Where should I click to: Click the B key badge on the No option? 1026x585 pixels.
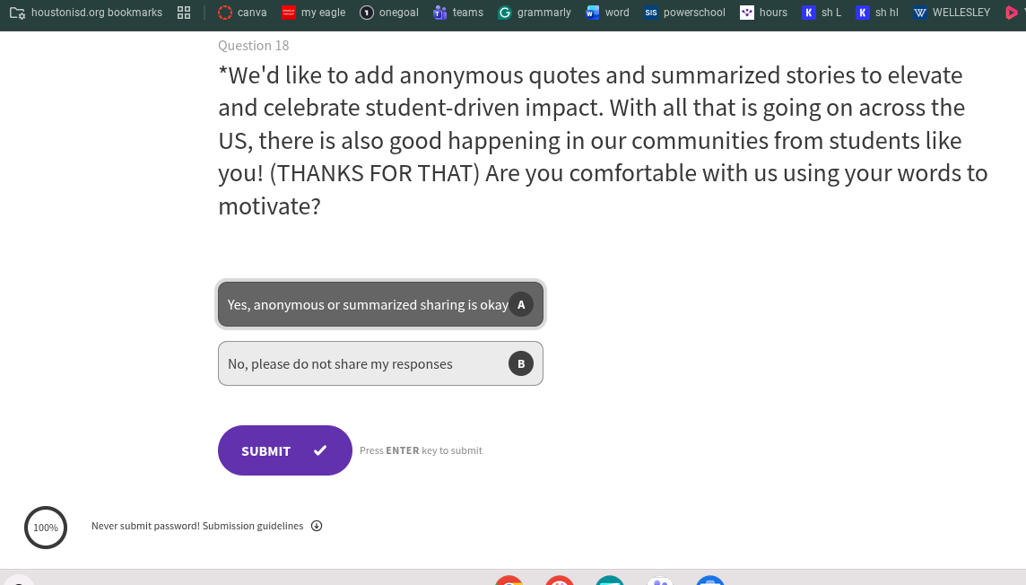(521, 363)
